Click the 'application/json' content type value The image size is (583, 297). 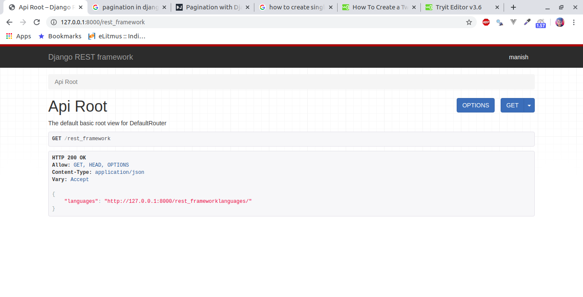pyautogui.click(x=120, y=172)
